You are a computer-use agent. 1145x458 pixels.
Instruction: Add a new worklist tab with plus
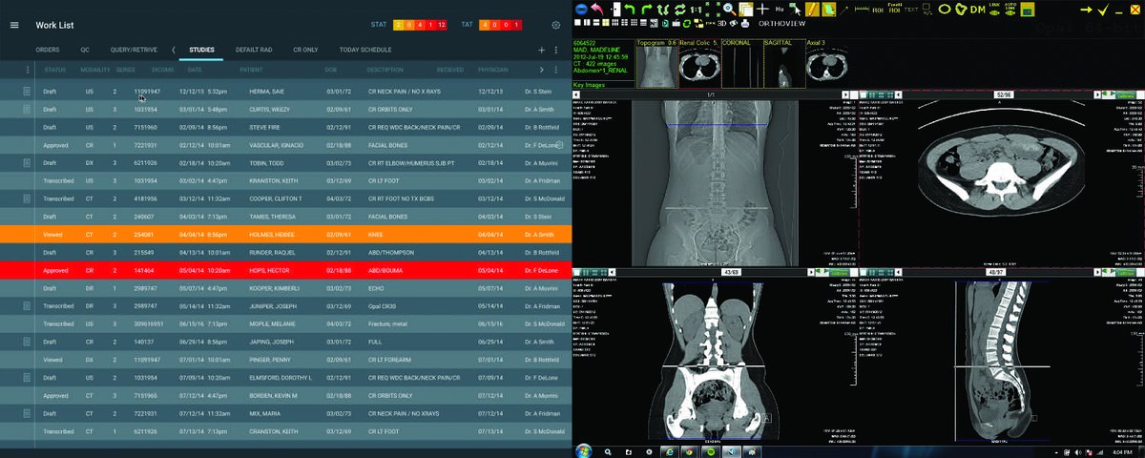point(542,50)
